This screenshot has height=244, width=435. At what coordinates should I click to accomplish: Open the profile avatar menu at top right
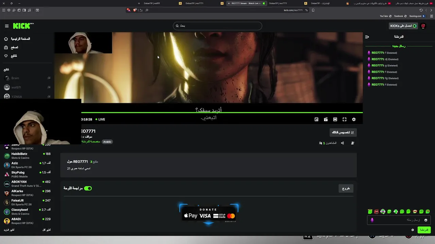(423, 26)
